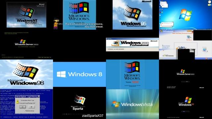
Task: Click the Windows 98 flag logo
Action: pos(26,71)
